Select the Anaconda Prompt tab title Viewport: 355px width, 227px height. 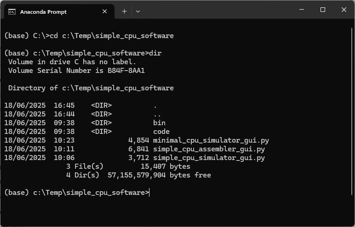43,12
